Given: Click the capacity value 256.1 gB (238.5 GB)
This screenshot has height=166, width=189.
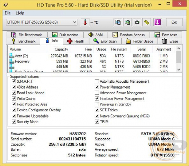Looking at the screenshot, I should (x=67, y=144).
